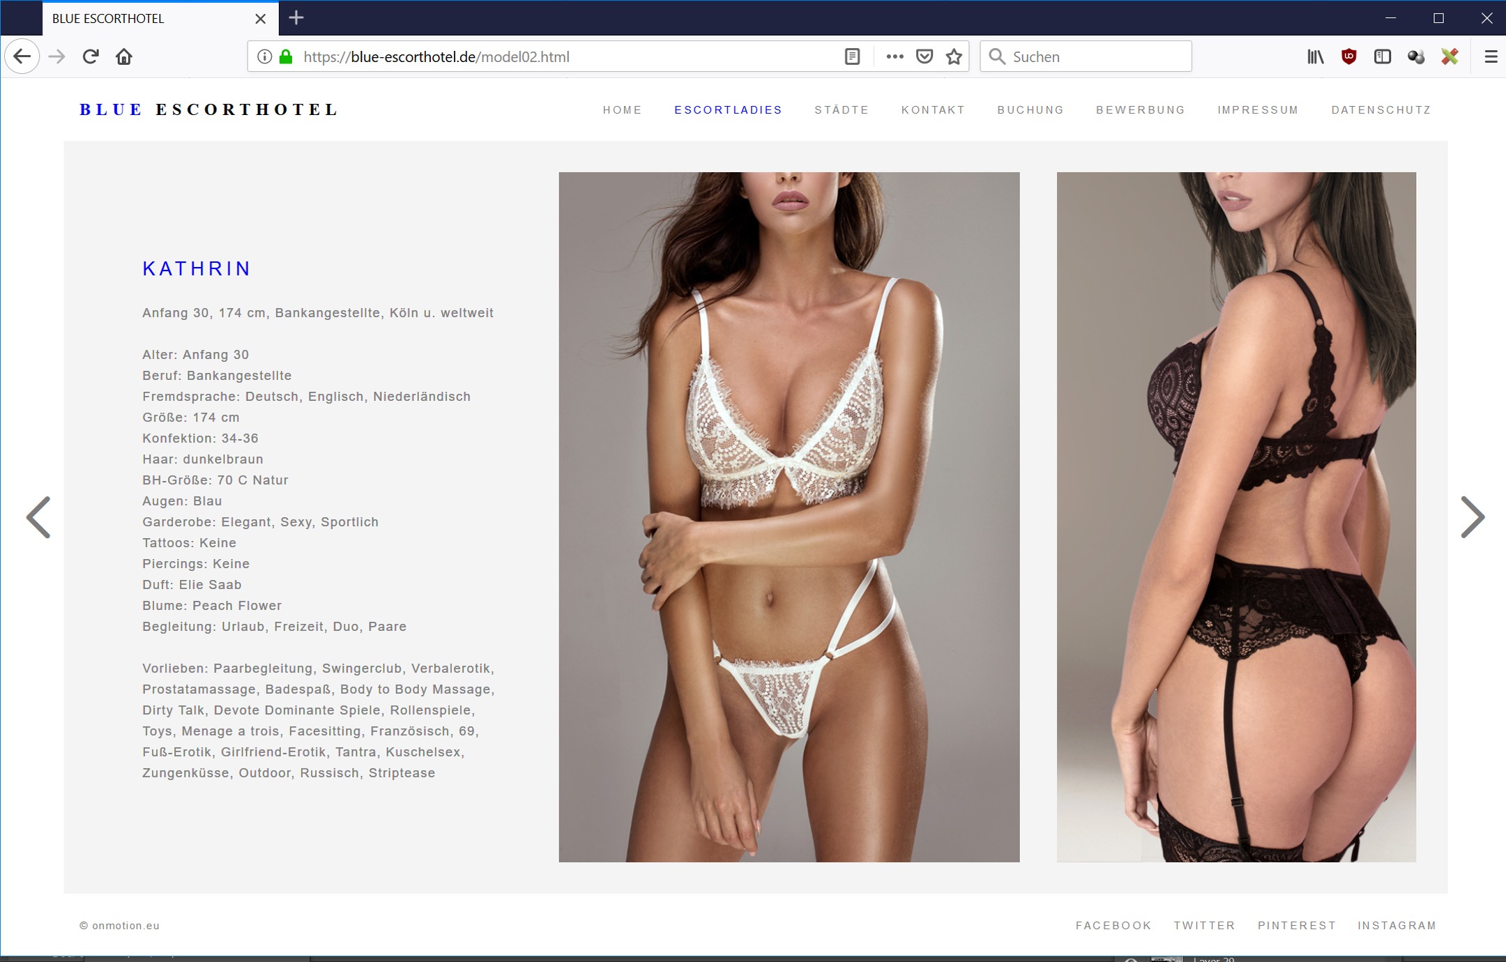Click the 'Größe: 174 cm' line
The width and height of the screenshot is (1506, 962).
(191, 418)
